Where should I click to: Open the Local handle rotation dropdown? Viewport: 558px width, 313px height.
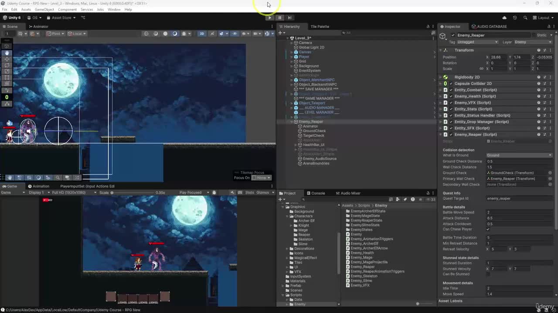point(77,33)
